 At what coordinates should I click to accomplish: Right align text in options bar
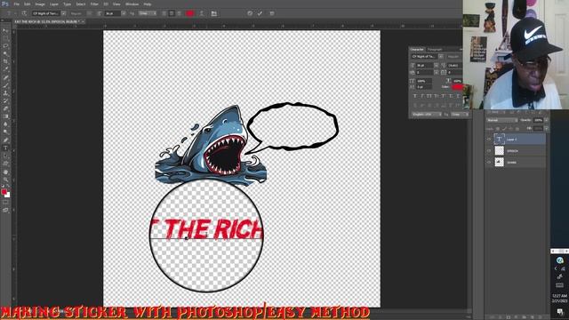click(179, 13)
